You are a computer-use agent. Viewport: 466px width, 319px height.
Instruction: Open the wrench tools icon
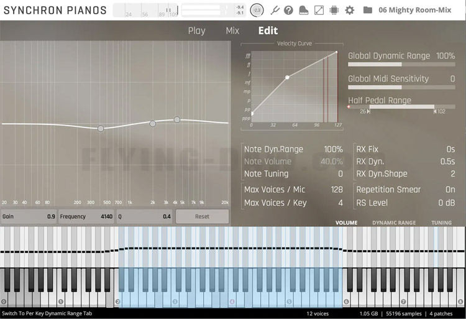point(275,11)
